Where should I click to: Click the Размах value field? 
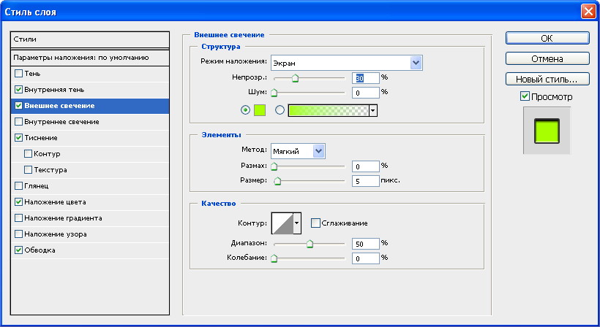click(365, 166)
